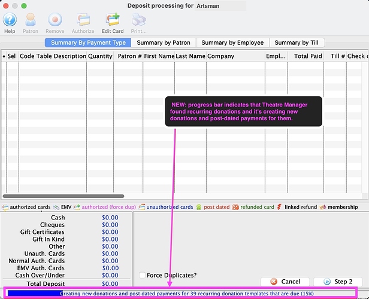369x299 pixels.
Task: Click the authorized cards legend icon
Action: coord(5,207)
